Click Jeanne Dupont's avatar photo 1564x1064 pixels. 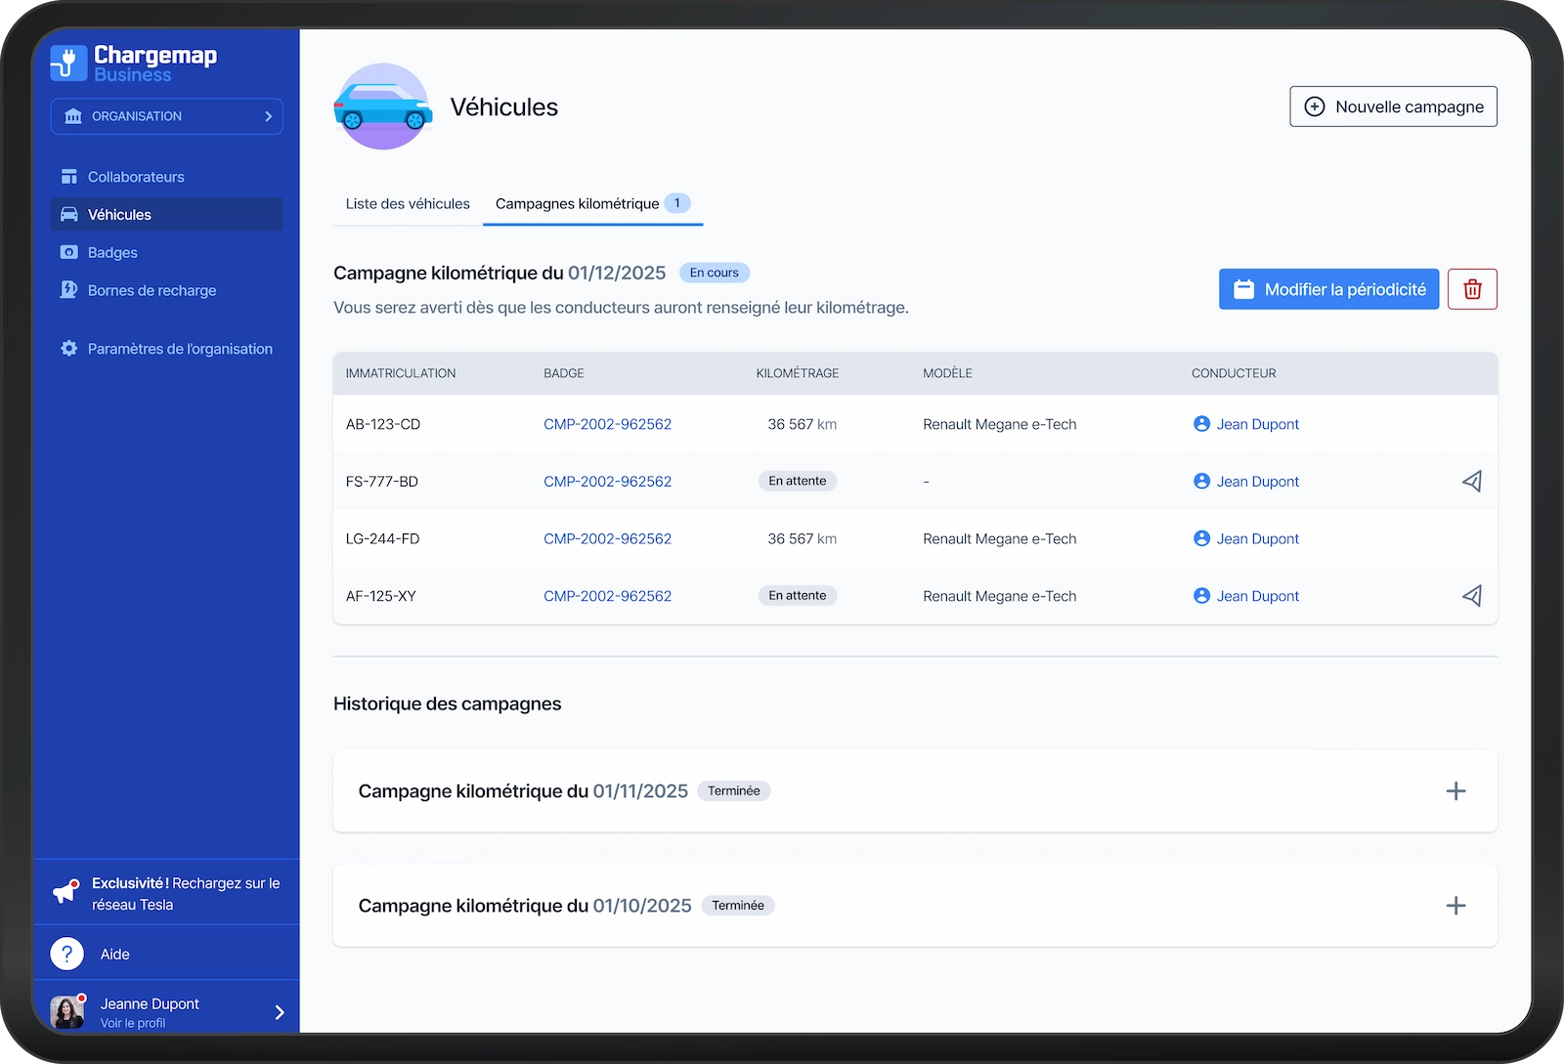point(67,1012)
